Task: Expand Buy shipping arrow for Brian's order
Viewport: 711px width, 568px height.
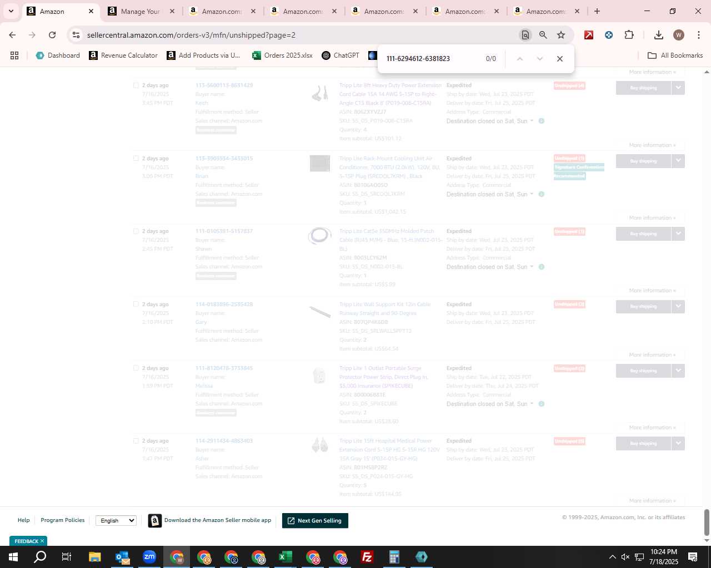Action: (x=678, y=161)
